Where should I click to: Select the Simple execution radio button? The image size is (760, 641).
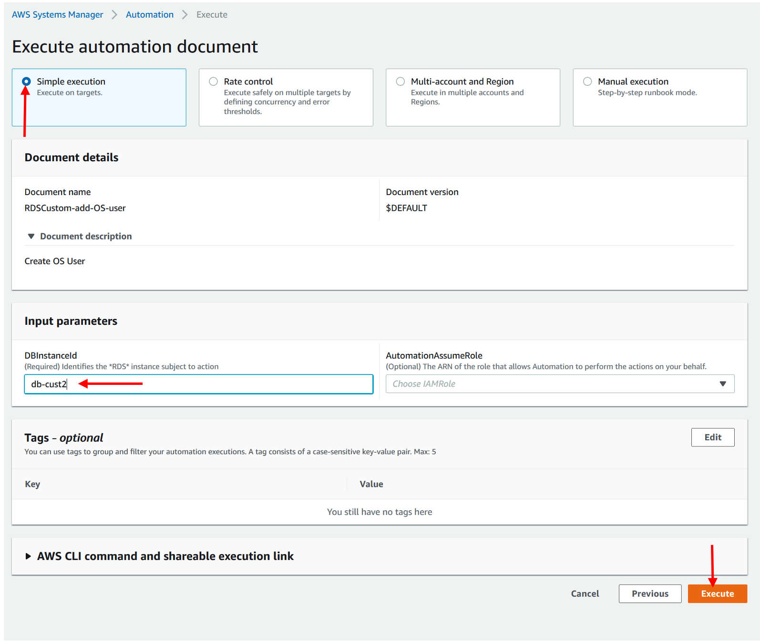coord(27,82)
